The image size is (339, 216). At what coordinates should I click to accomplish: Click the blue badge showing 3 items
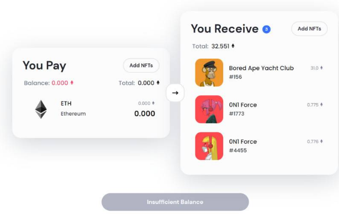point(267,29)
